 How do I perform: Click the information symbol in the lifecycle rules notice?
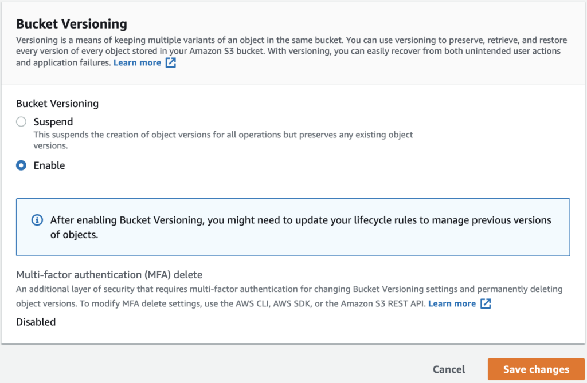point(37,220)
